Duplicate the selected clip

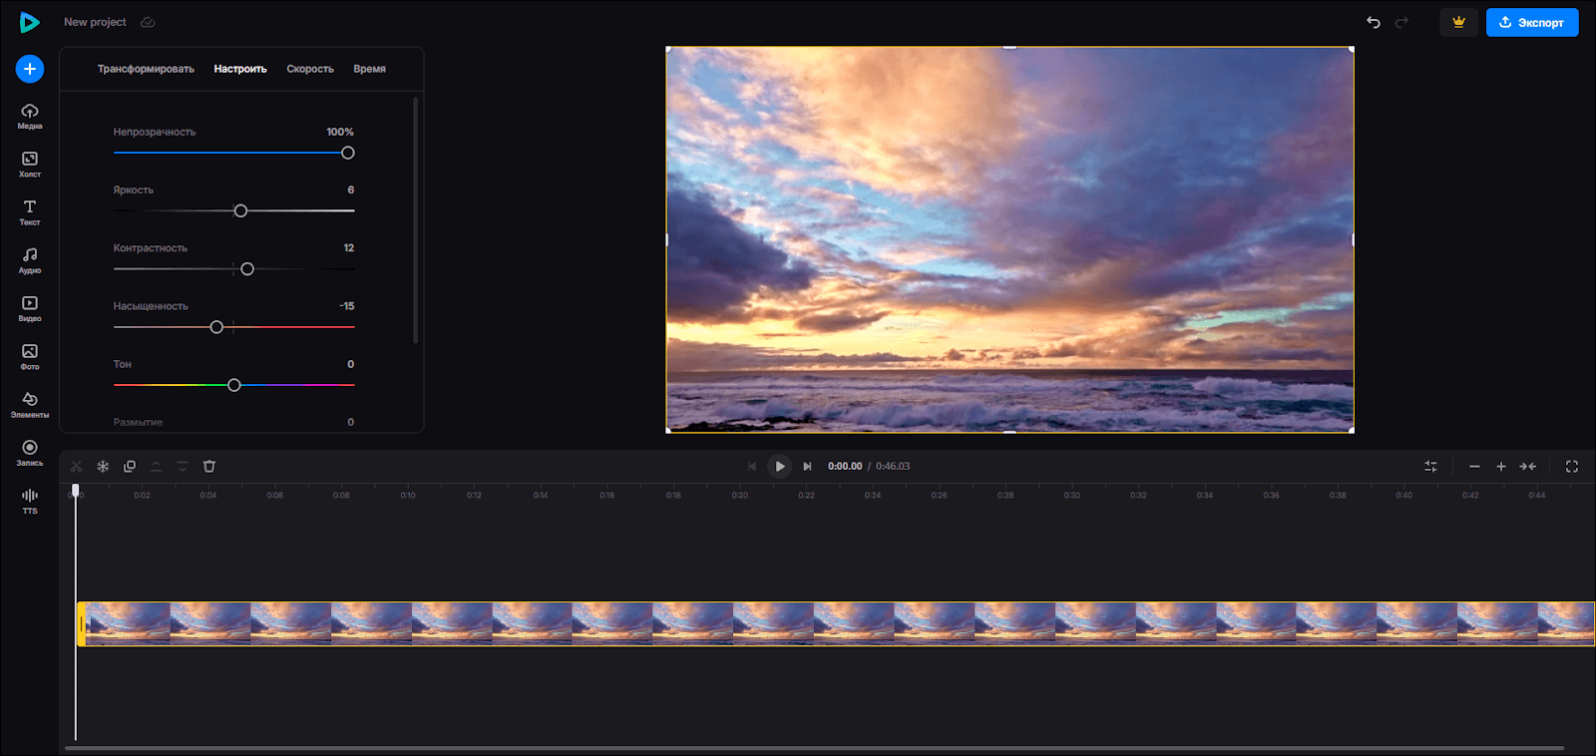pos(130,466)
